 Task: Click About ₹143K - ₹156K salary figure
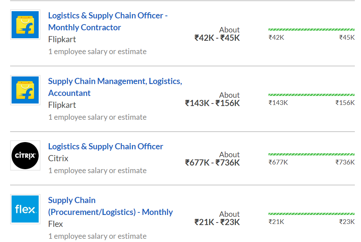coord(212,99)
